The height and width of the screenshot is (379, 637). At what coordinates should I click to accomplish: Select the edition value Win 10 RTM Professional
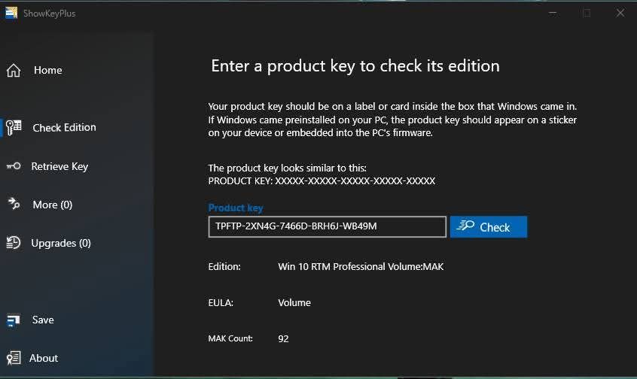pyautogui.click(x=361, y=267)
